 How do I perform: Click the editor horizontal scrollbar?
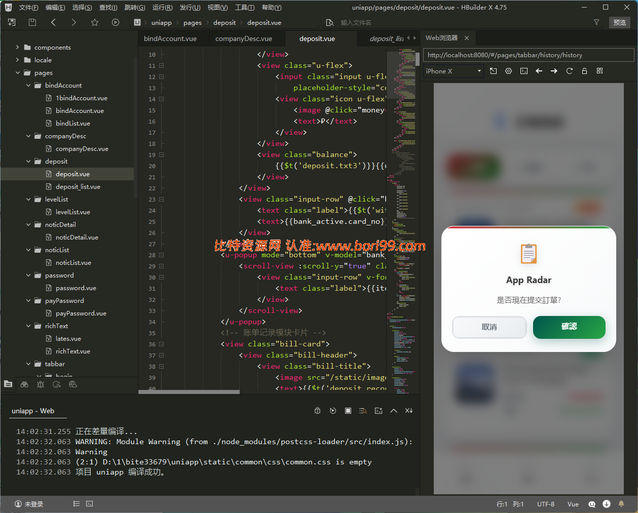pyautogui.click(x=189, y=391)
